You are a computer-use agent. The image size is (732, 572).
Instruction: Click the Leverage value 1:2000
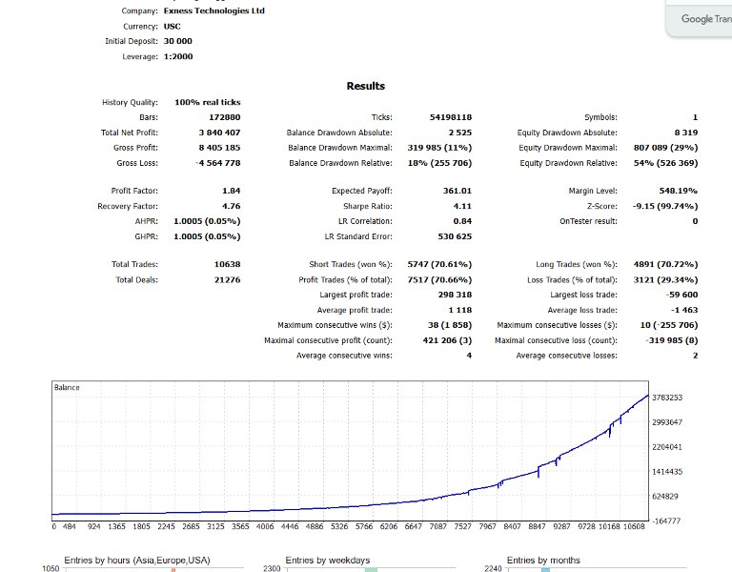178,56
